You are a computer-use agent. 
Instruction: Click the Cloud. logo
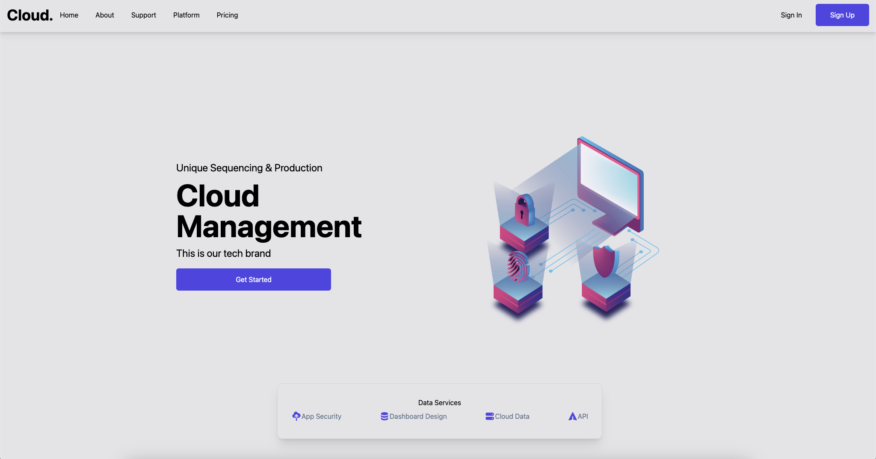(29, 15)
